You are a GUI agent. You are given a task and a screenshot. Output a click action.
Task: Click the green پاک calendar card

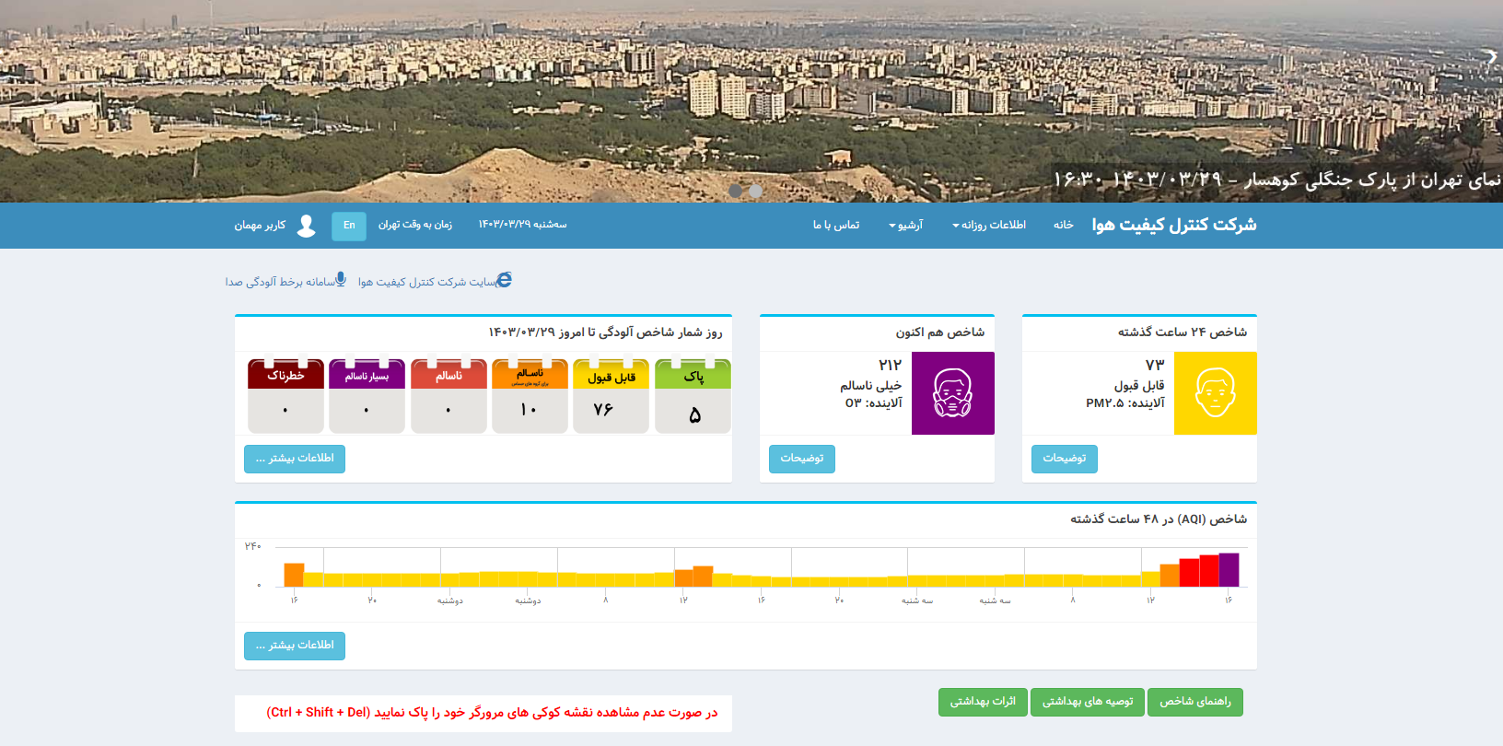tap(693, 396)
